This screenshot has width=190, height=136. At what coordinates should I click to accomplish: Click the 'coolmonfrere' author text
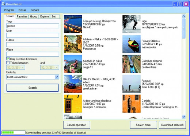pos(149,67)
